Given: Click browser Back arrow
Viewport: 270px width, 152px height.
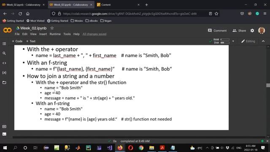Looking at the screenshot, I should tap(5, 14).
